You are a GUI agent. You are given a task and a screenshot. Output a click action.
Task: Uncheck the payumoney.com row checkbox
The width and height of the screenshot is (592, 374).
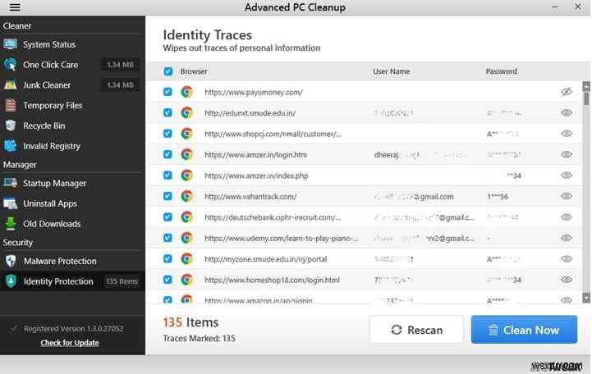click(168, 92)
